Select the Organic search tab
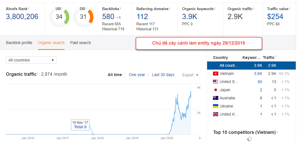 point(51,43)
